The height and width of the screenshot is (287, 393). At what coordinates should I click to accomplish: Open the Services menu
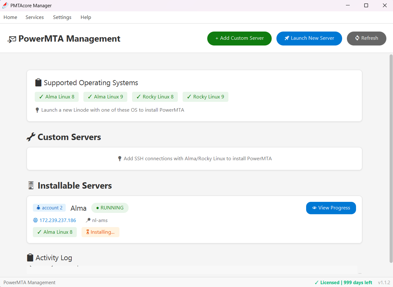tap(34, 17)
